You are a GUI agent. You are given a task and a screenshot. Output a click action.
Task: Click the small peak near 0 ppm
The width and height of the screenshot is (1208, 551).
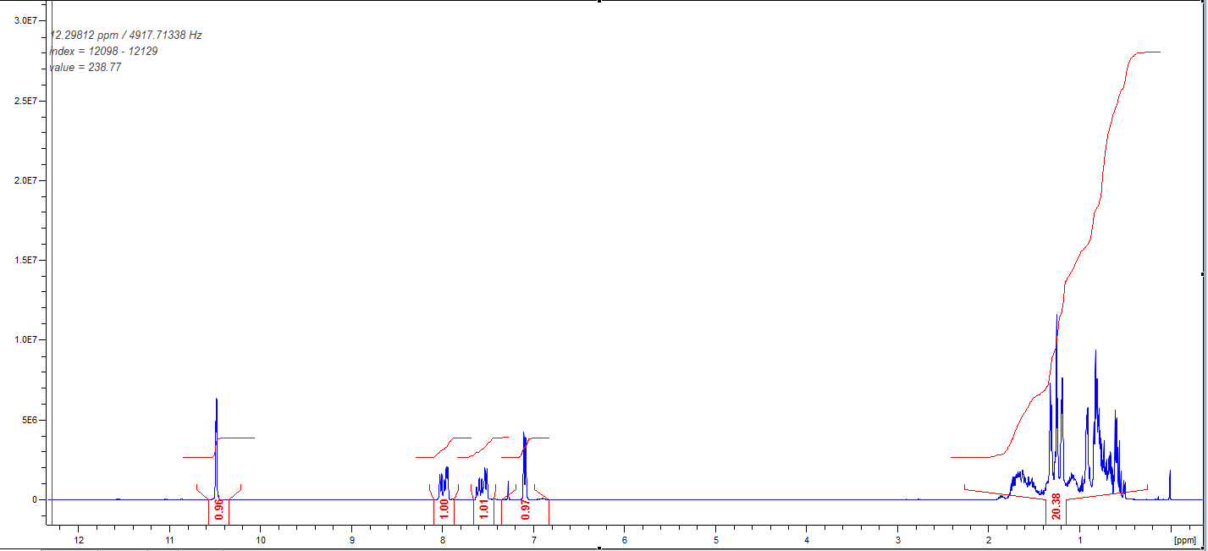(1170, 471)
